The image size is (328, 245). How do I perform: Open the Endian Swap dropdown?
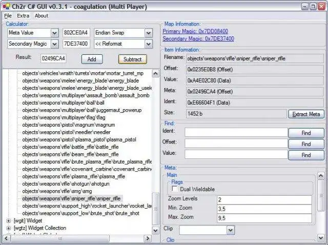click(148, 33)
